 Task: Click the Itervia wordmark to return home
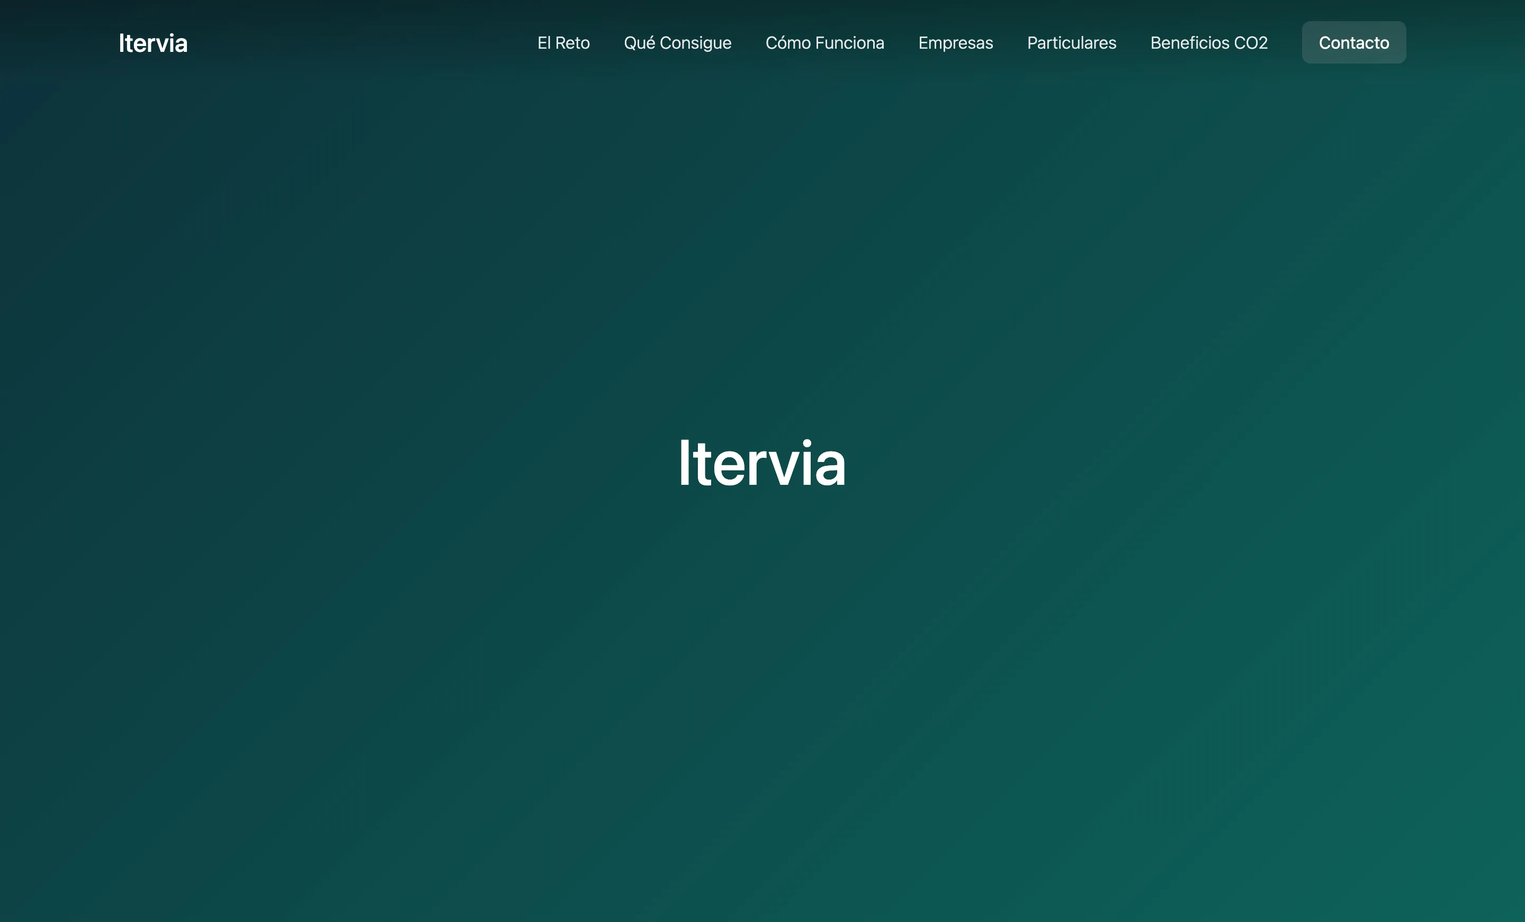pos(153,42)
